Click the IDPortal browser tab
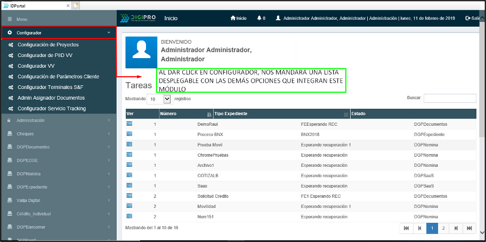This screenshot has height=242, width=486. pyautogui.click(x=32, y=5)
